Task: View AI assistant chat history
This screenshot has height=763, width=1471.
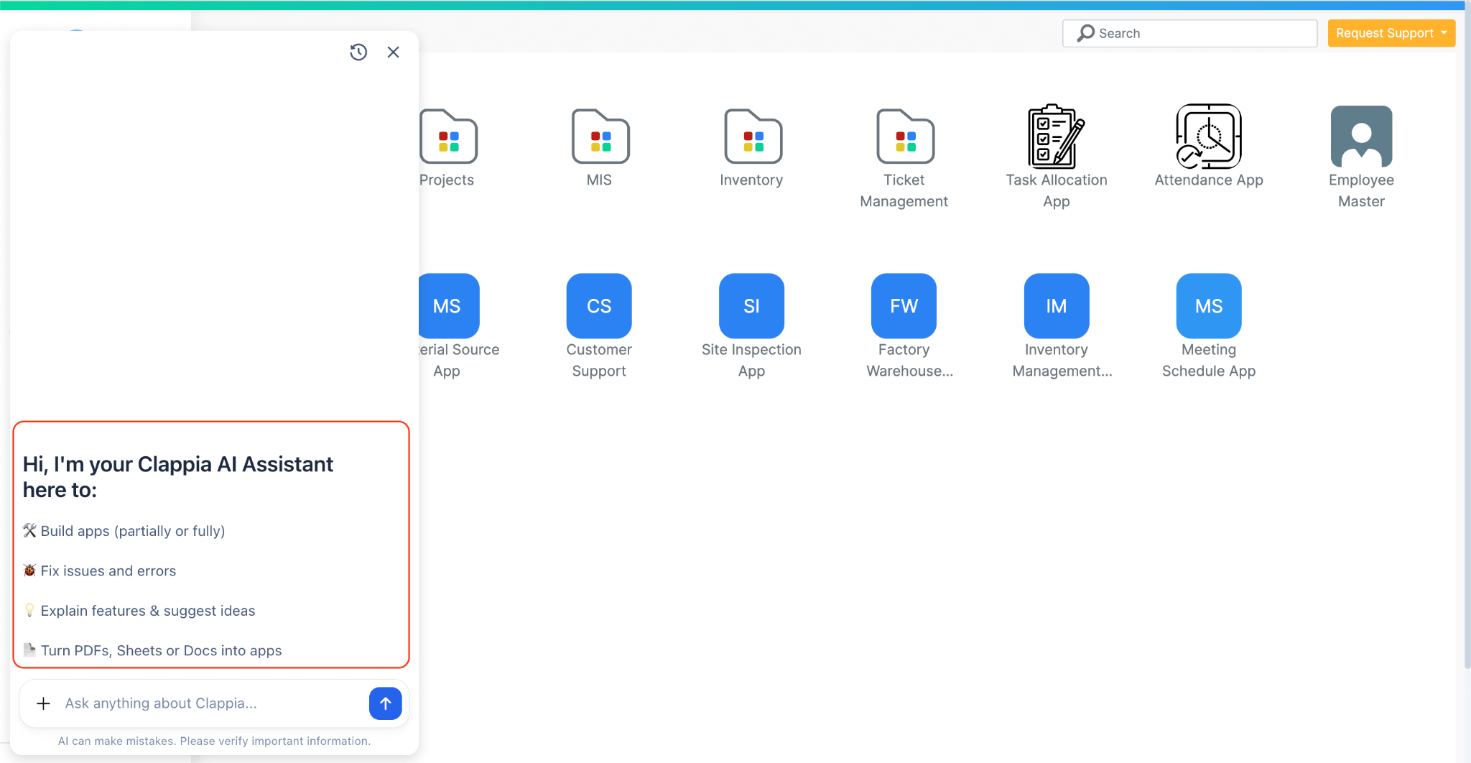Action: 358,52
